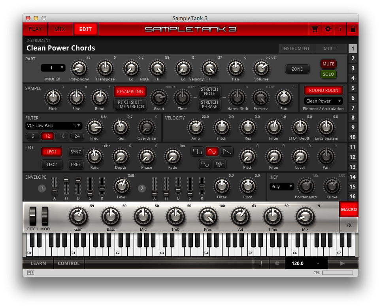The image size is (381, 308).
Task: Select the square wave LFO shape
Action: pos(197,151)
